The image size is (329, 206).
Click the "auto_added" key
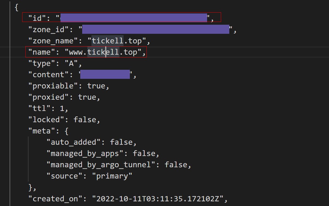tap(73, 142)
